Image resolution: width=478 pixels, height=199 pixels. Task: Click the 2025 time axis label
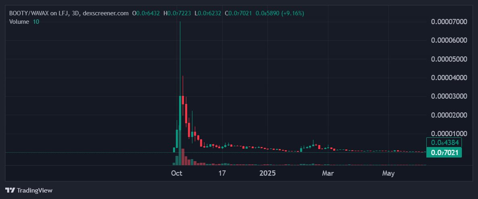pos(267,174)
